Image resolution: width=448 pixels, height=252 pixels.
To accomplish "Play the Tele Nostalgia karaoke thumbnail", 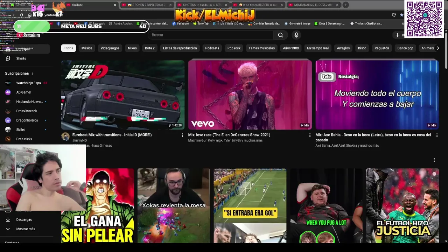I will click(377, 95).
